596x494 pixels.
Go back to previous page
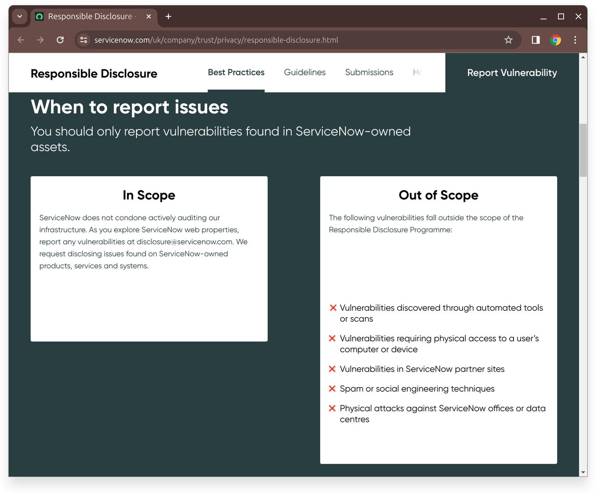pos(21,40)
